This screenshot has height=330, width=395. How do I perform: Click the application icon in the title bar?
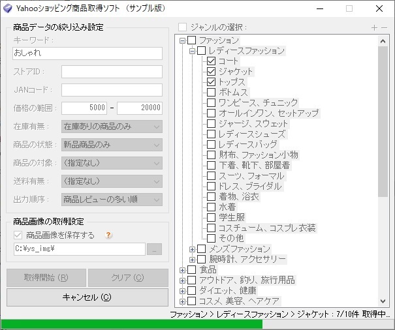point(8,8)
